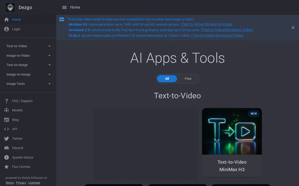Open the Flux Contest label

click(21, 166)
